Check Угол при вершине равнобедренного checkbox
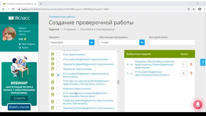The height and width of the screenshot is (116, 206). click(x=58, y=94)
